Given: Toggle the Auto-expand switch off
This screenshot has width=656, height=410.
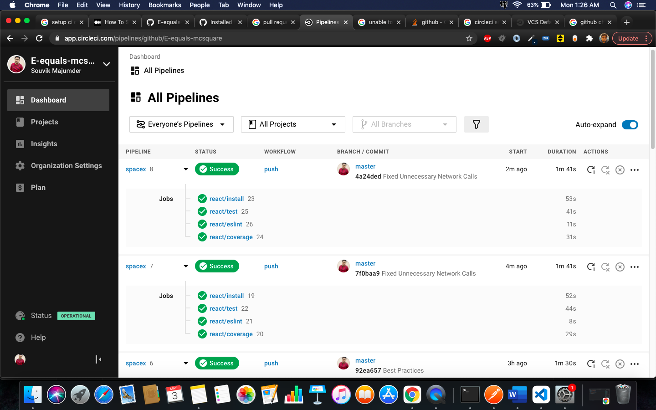Looking at the screenshot, I should 630,125.
